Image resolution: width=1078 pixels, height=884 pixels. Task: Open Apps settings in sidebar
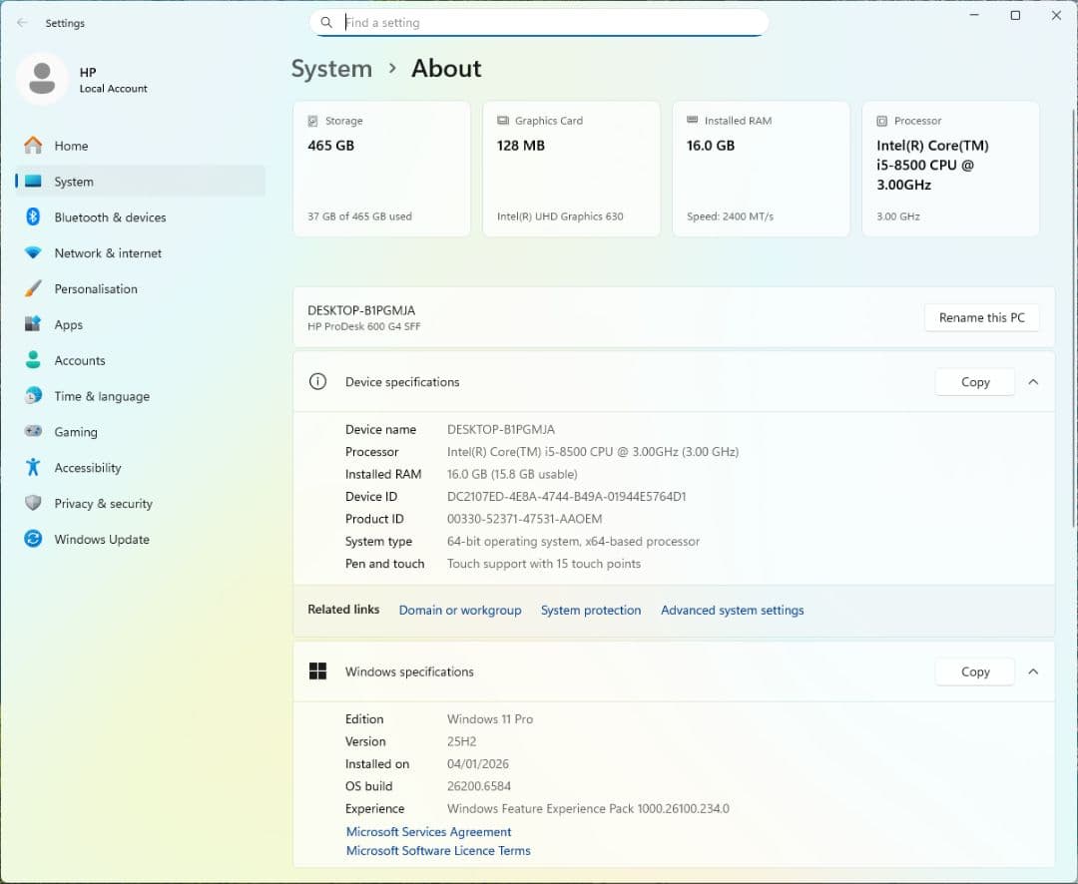68,324
